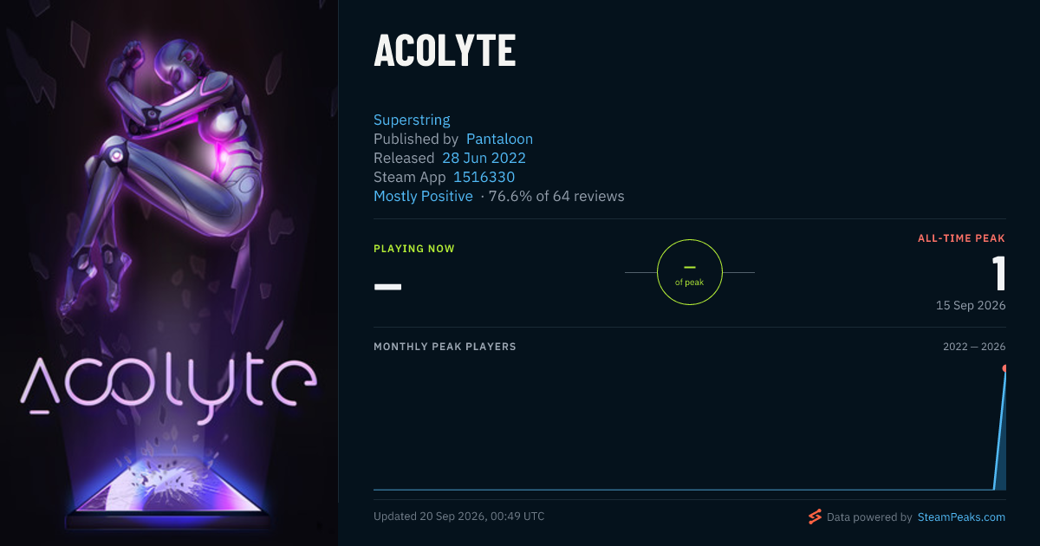Open the Pantaloon publisher link
The height and width of the screenshot is (546, 1040).
coord(499,139)
